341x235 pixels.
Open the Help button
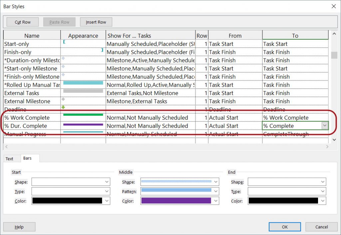coord(19,227)
